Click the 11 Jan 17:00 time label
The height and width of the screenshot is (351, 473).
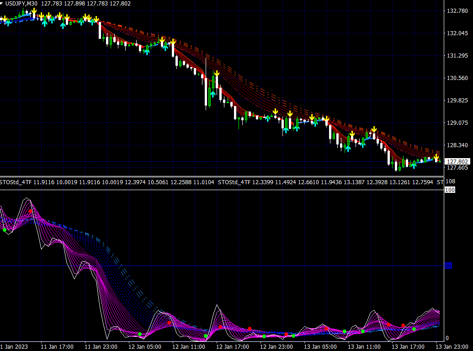[56, 347]
